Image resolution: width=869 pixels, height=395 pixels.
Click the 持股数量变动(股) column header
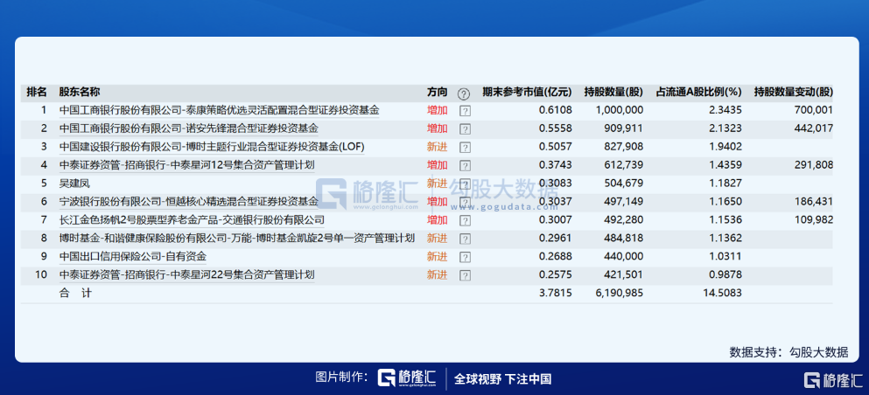coord(793,92)
